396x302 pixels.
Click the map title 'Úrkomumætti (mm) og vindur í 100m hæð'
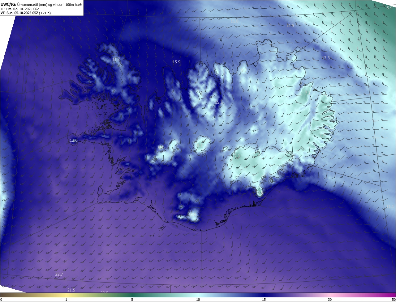click(x=49, y=4)
